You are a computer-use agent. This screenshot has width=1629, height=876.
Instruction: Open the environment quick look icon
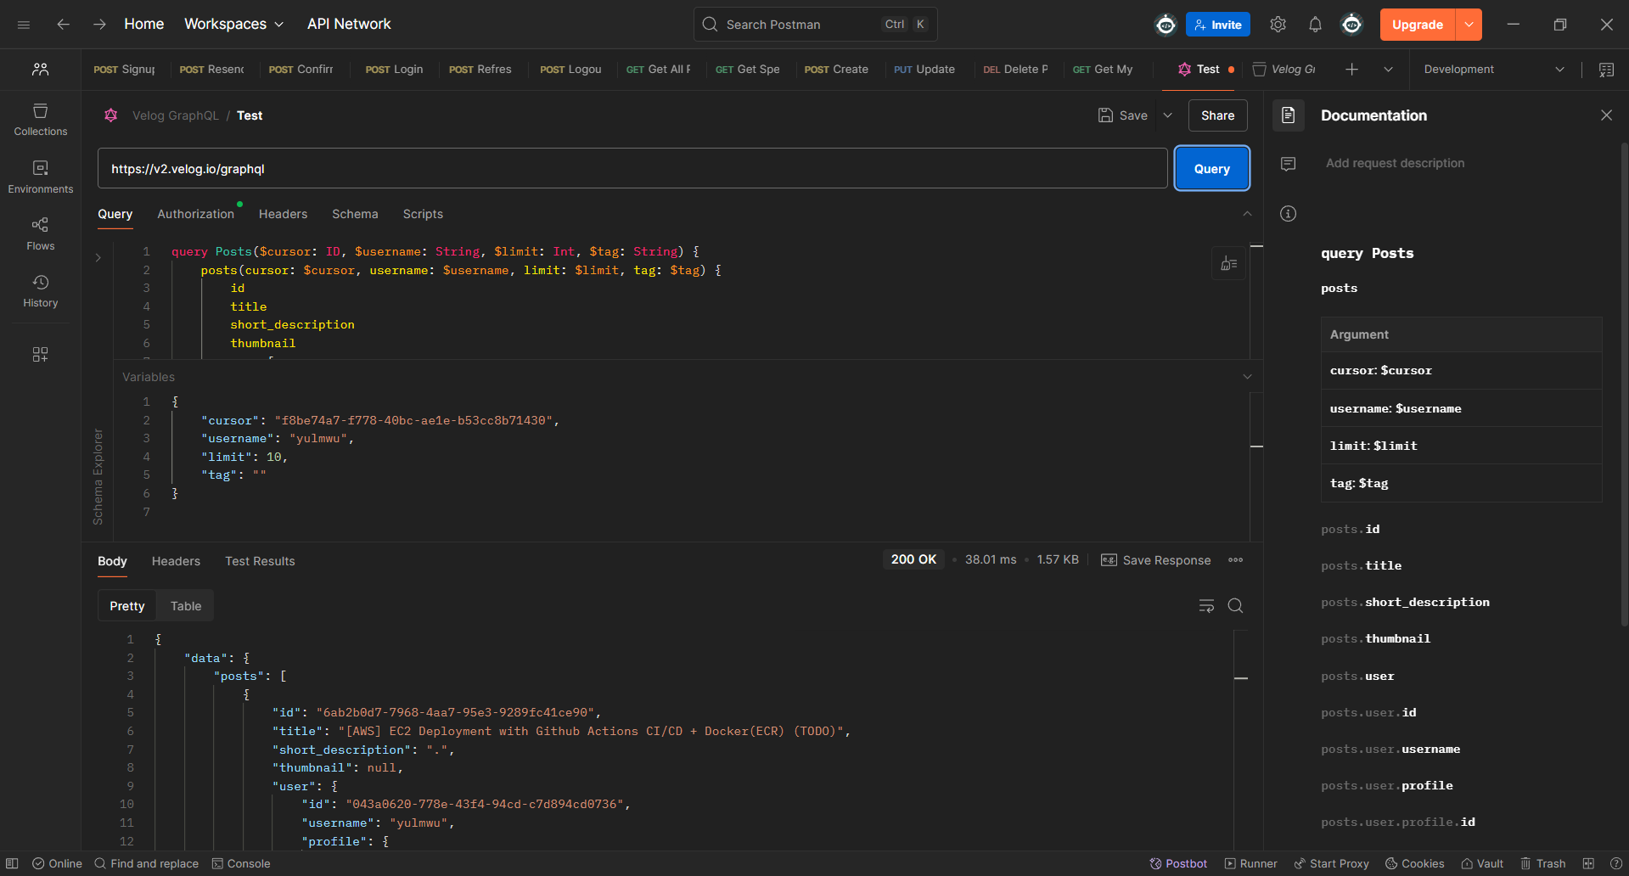[x=1606, y=70]
